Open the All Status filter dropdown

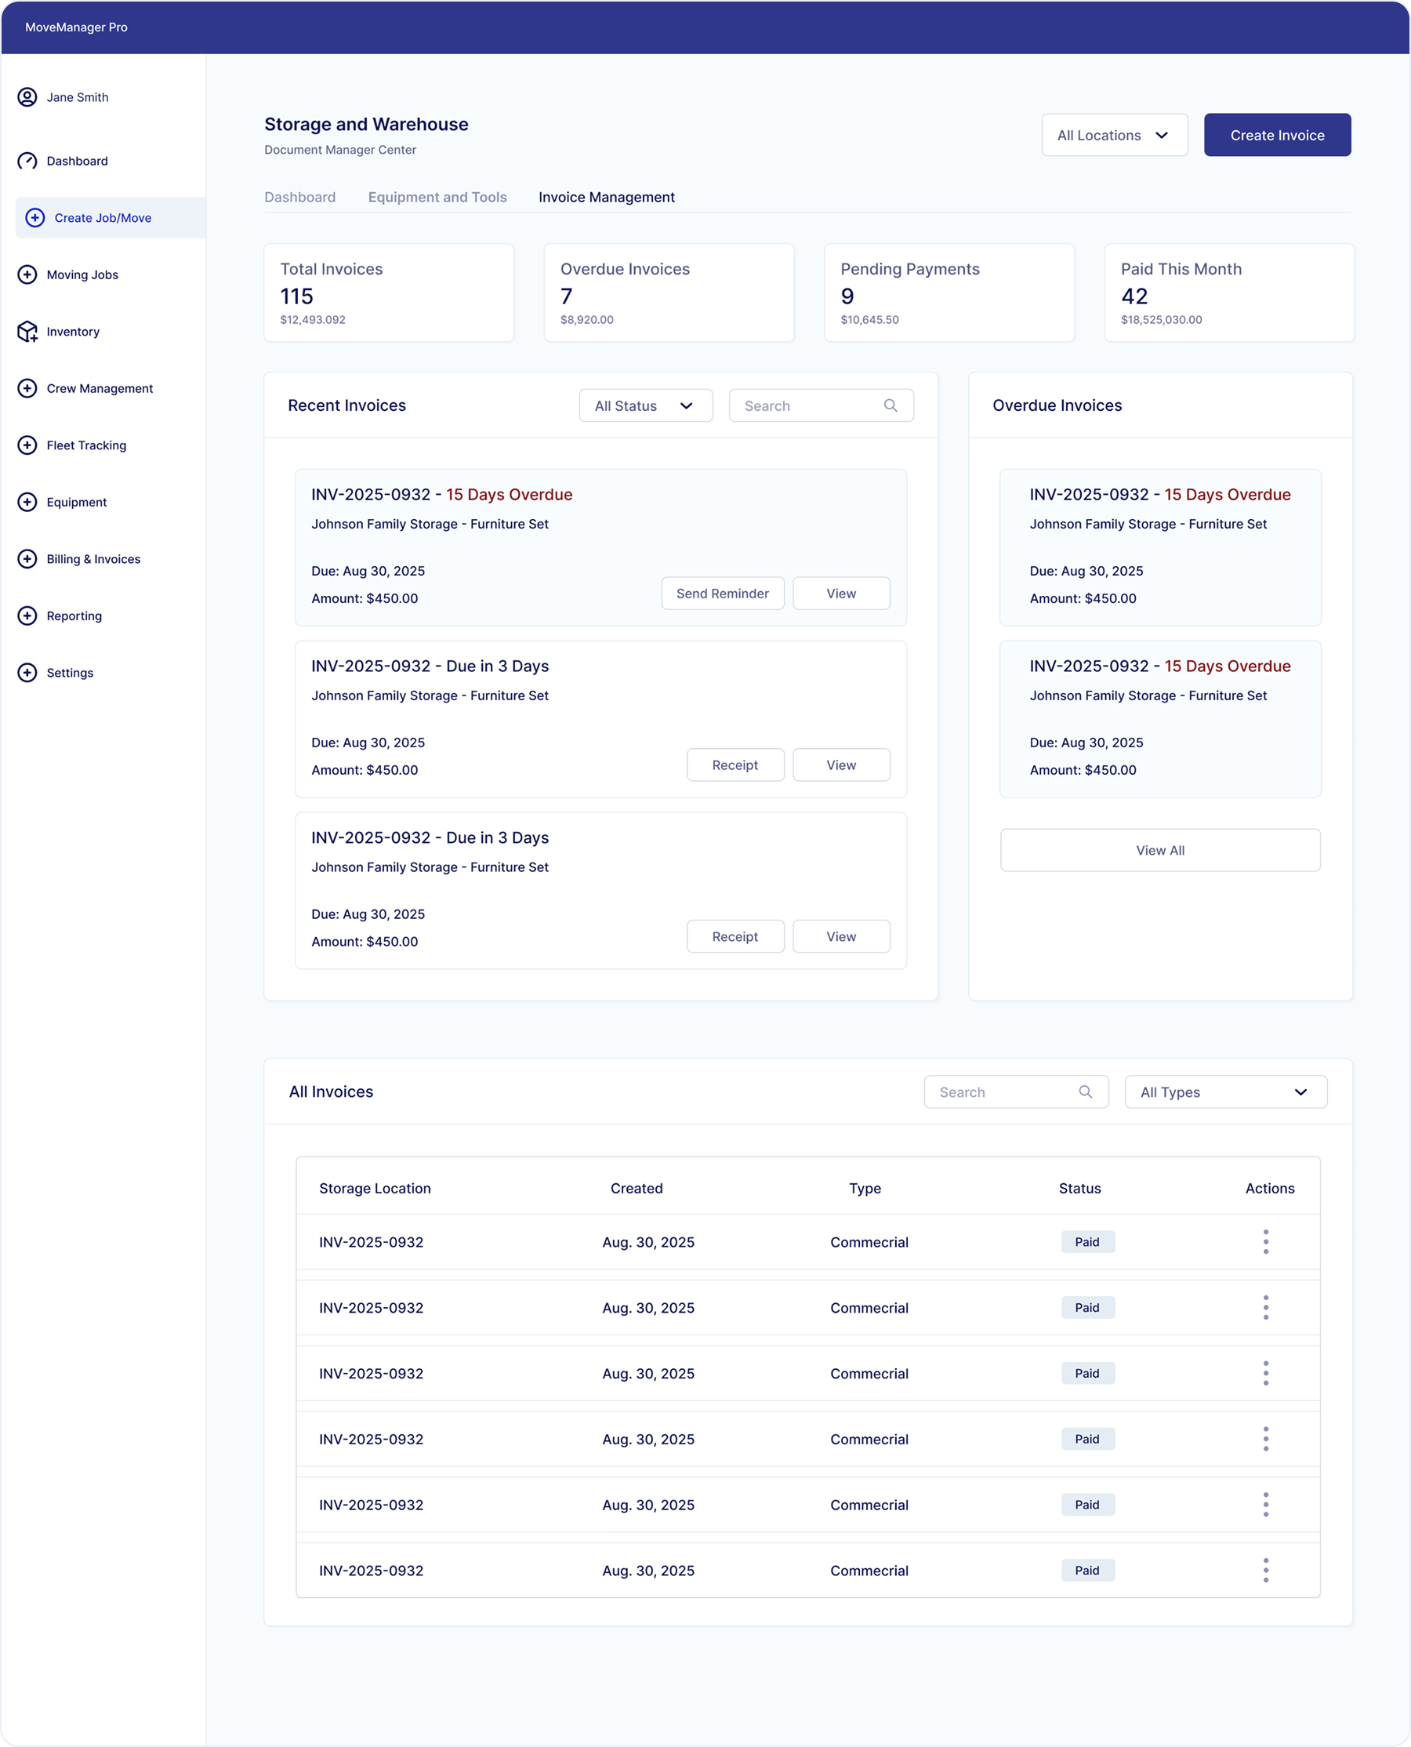(x=644, y=405)
